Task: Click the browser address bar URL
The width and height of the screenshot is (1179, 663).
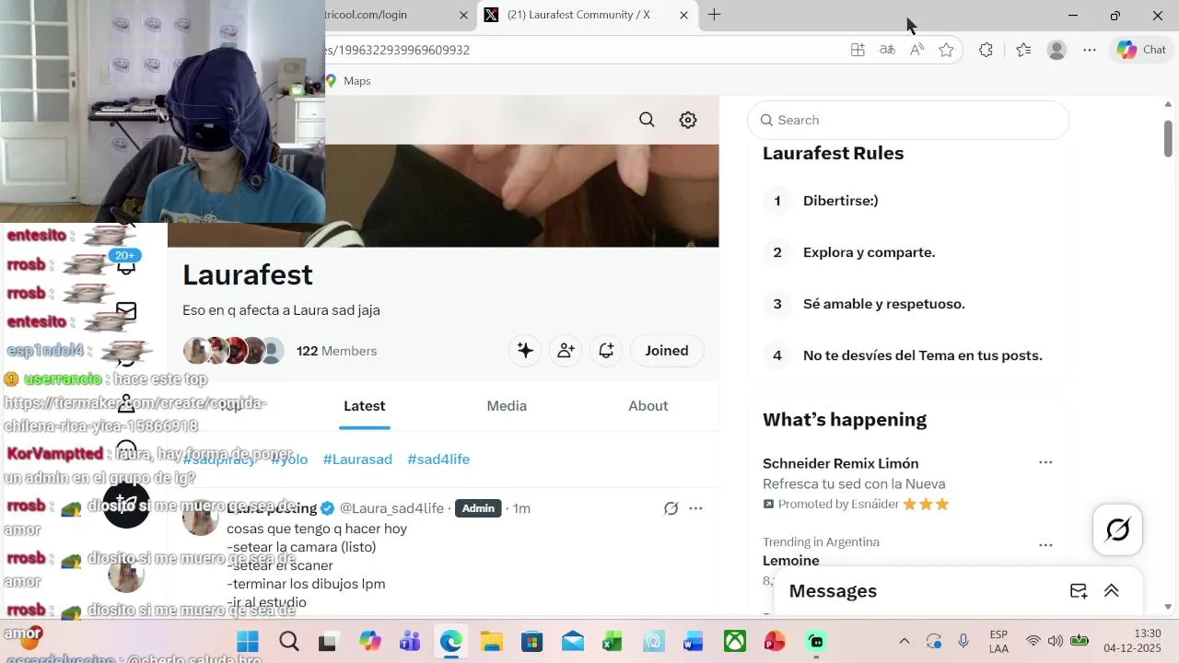Action: point(397,50)
